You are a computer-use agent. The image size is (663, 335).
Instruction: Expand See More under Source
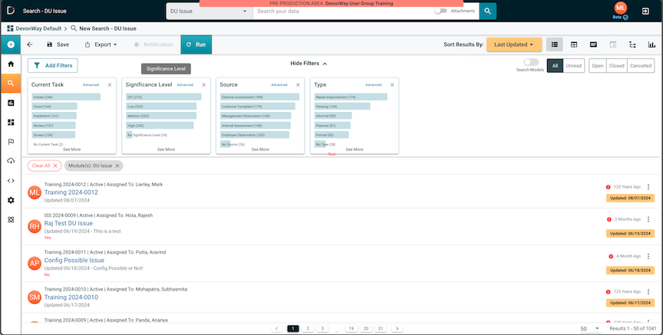point(260,149)
